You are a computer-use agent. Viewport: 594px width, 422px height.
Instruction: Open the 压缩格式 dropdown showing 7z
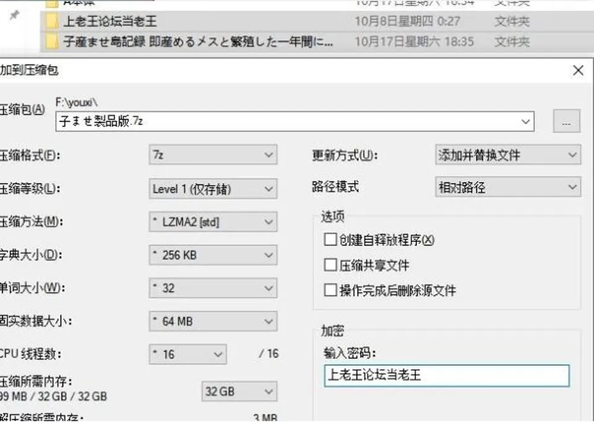point(213,155)
